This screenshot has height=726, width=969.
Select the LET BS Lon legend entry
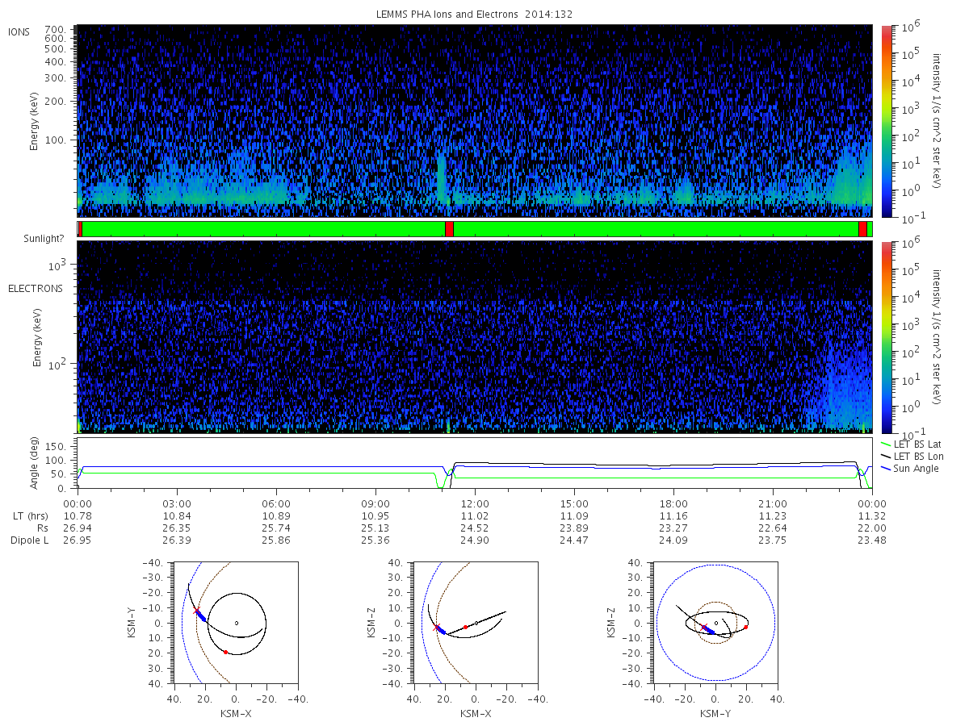click(912, 457)
